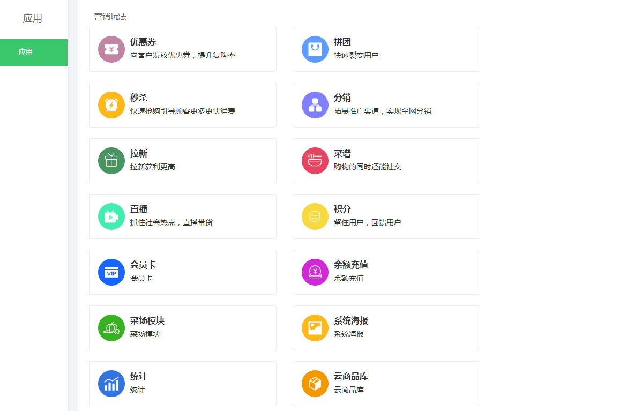Open the 优惠券 title link
This screenshot has height=411, width=619.
143,42
